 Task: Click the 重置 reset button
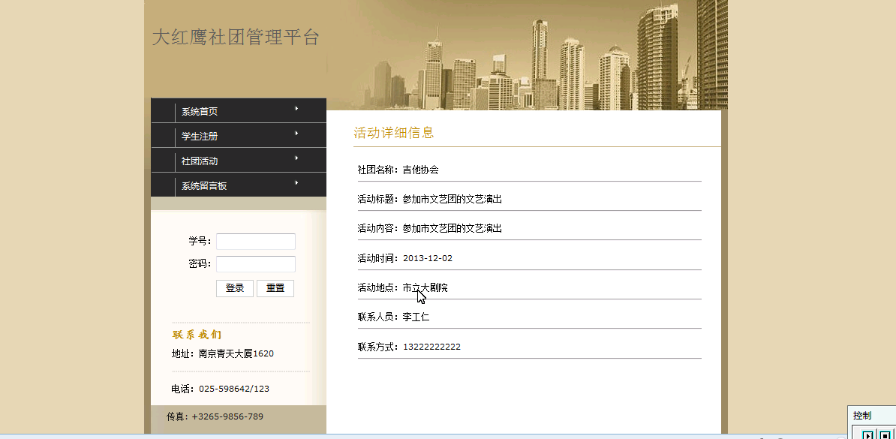point(275,288)
